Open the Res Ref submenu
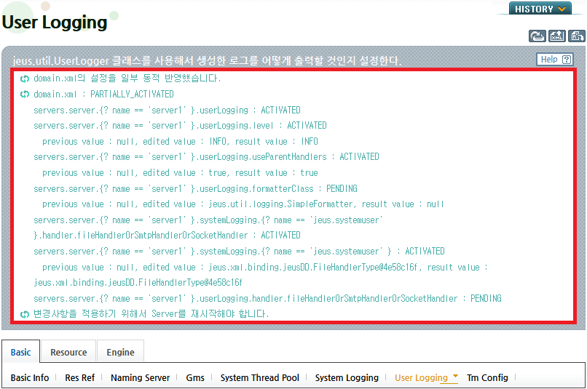 point(79,378)
